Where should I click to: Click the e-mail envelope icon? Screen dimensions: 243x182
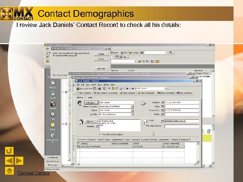click(x=144, y=122)
